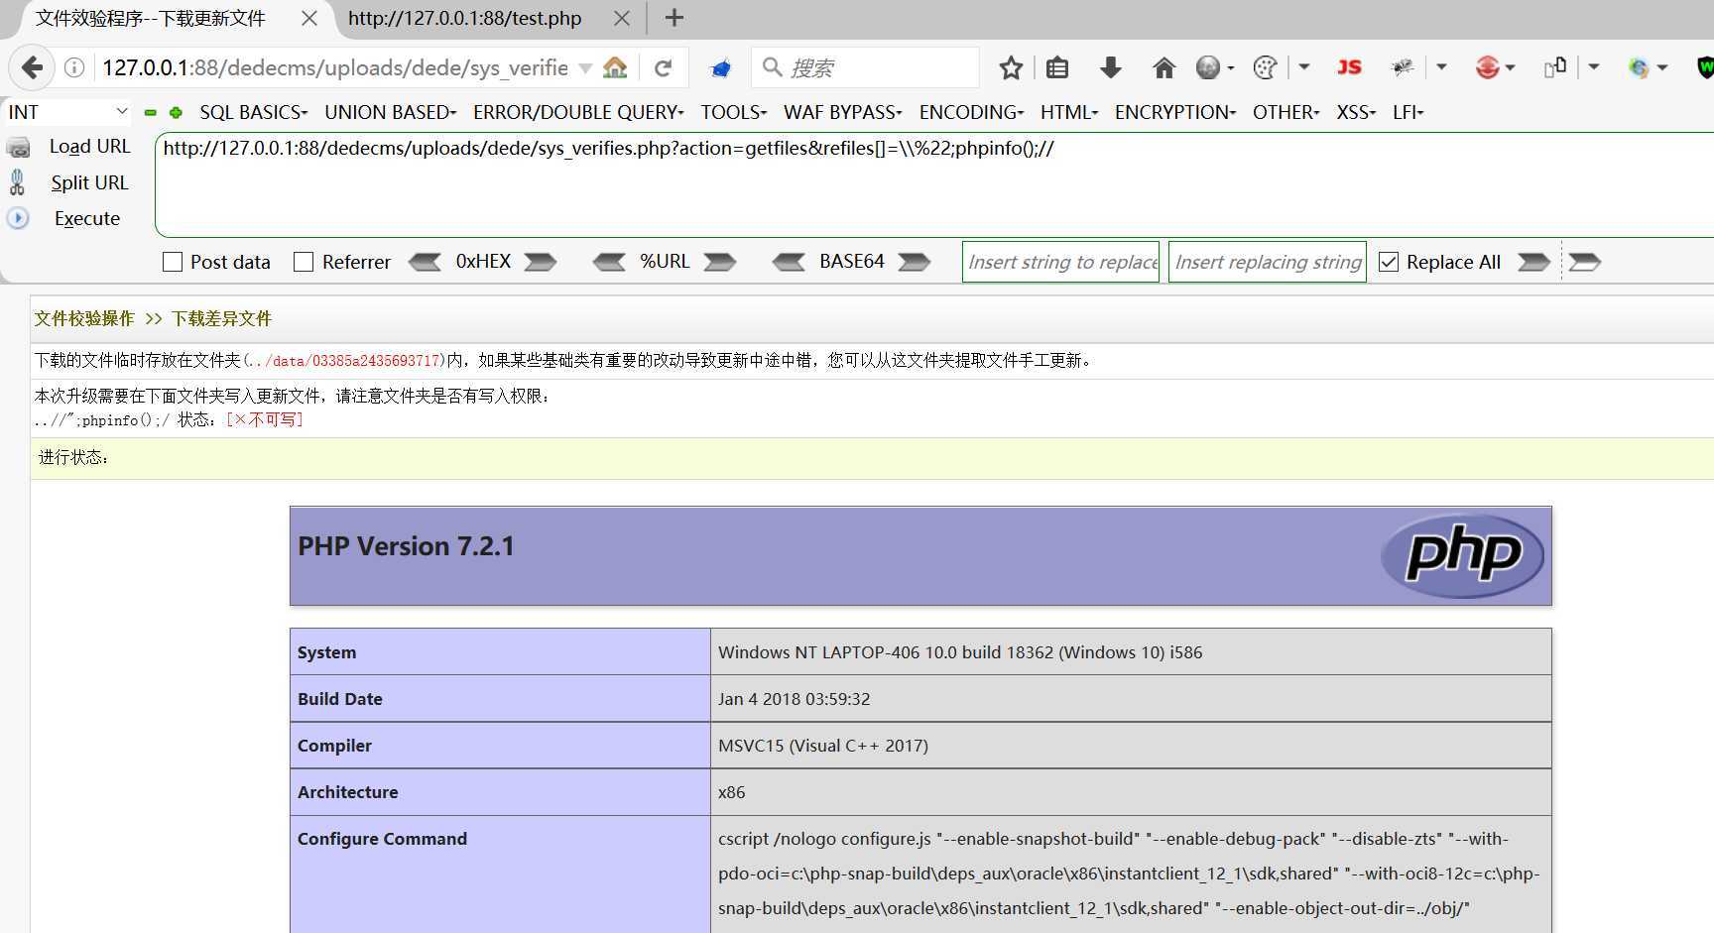Switch to the 127.0.0.1:88/test.php tab
The height and width of the screenshot is (933, 1714).
tap(464, 19)
